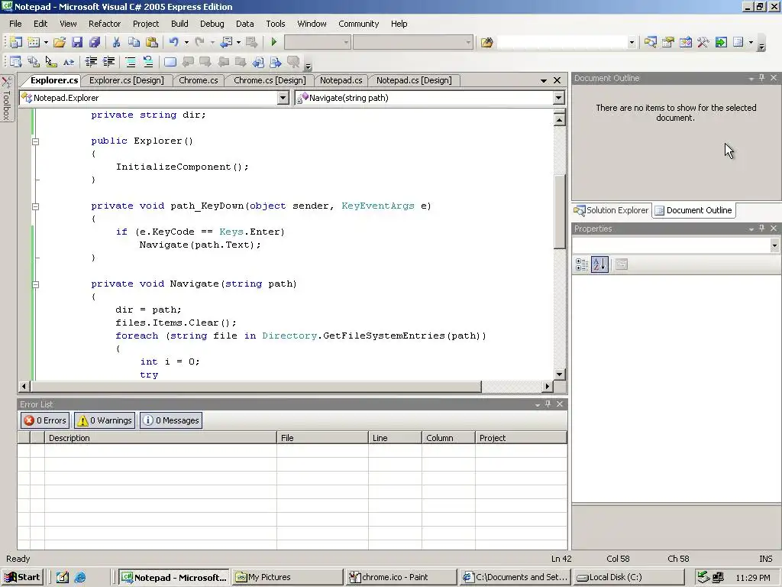Open Solution Explorer from the toolbar icon
Screen dimensions: 782x587
pos(651,43)
